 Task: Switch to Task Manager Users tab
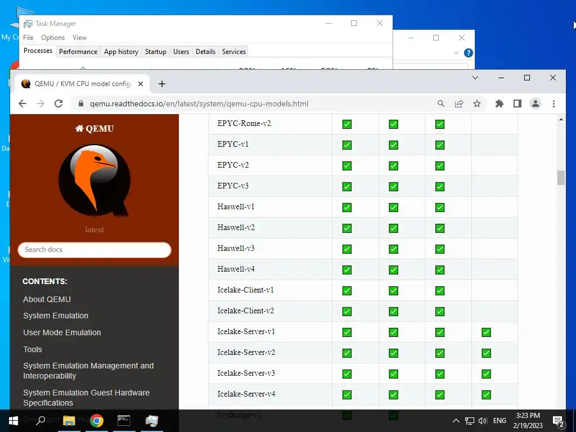pyautogui.click(x=181, y=52)
